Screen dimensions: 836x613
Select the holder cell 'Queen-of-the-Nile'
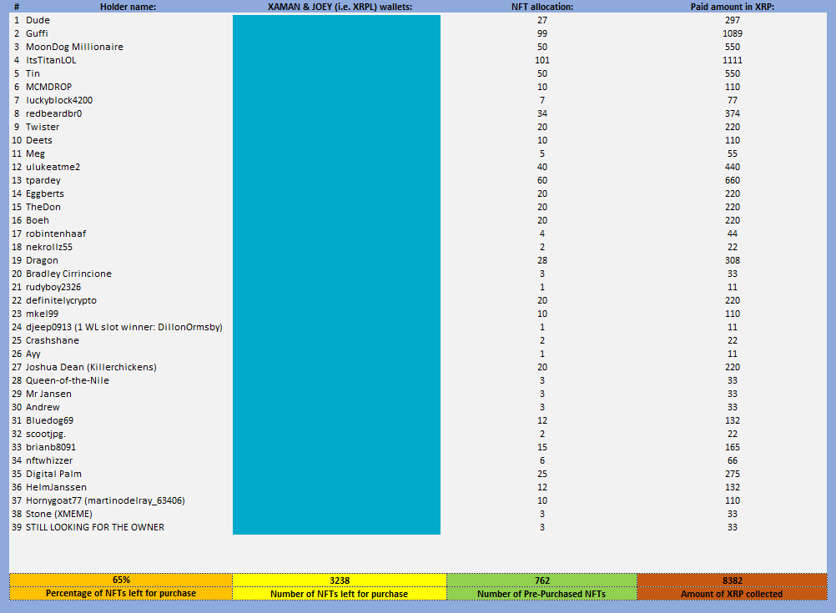(68, 380)
